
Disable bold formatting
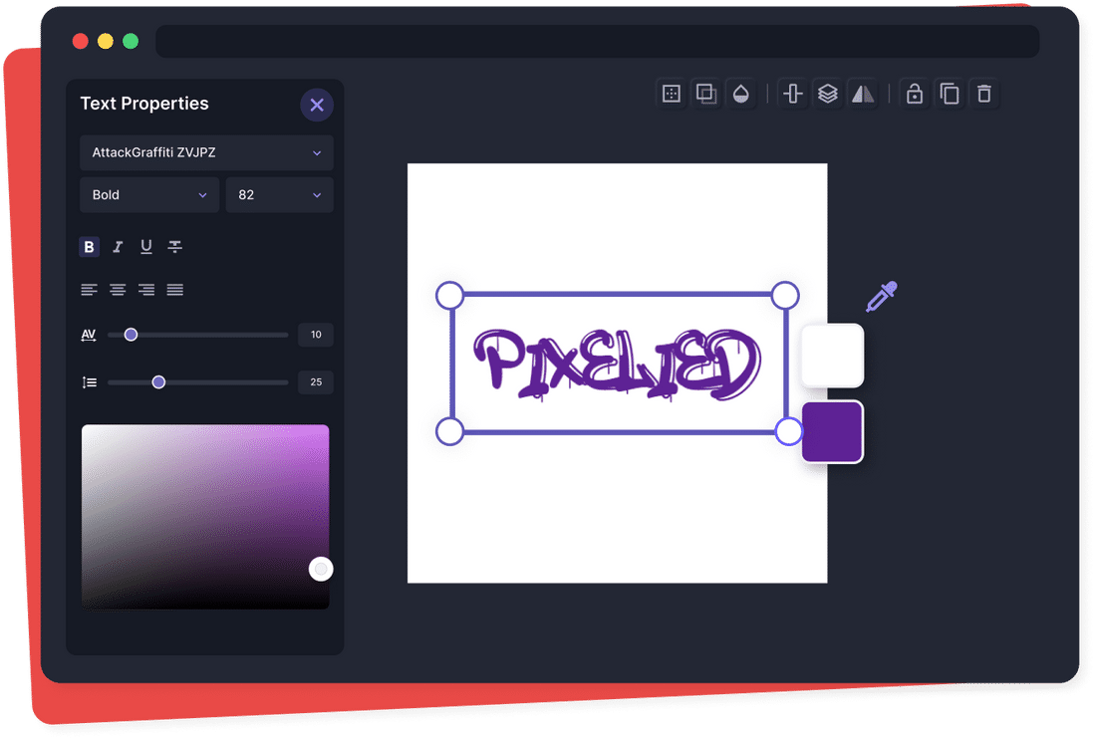89,246
